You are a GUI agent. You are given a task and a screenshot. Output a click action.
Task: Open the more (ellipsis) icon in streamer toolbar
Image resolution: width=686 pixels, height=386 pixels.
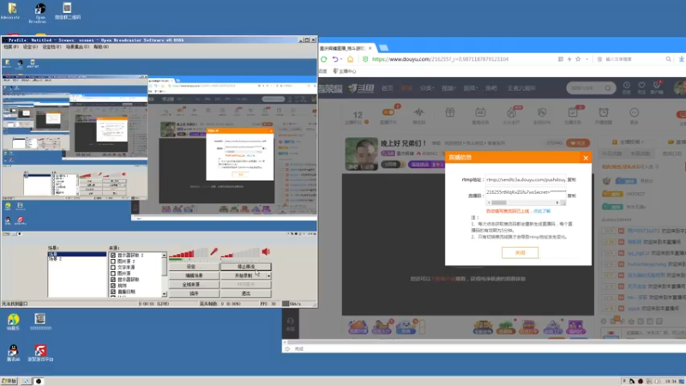click(x=634, y=112)
